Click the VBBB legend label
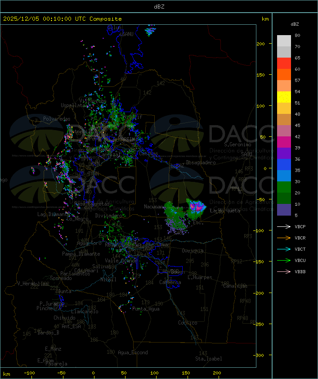The image size is (318, 379). click(300, 272)
